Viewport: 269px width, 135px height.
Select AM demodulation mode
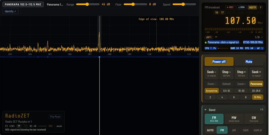(x=234, y=130)
